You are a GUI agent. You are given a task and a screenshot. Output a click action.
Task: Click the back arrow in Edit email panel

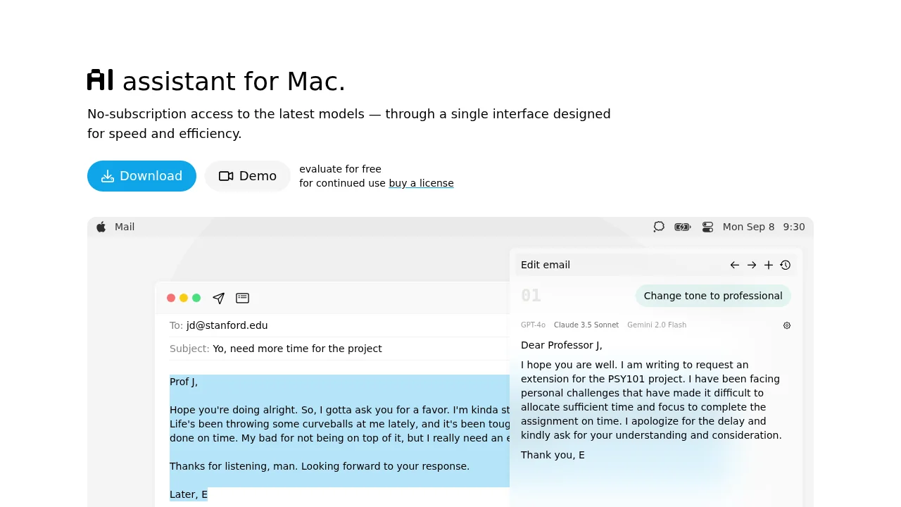(x=734, y=265)
